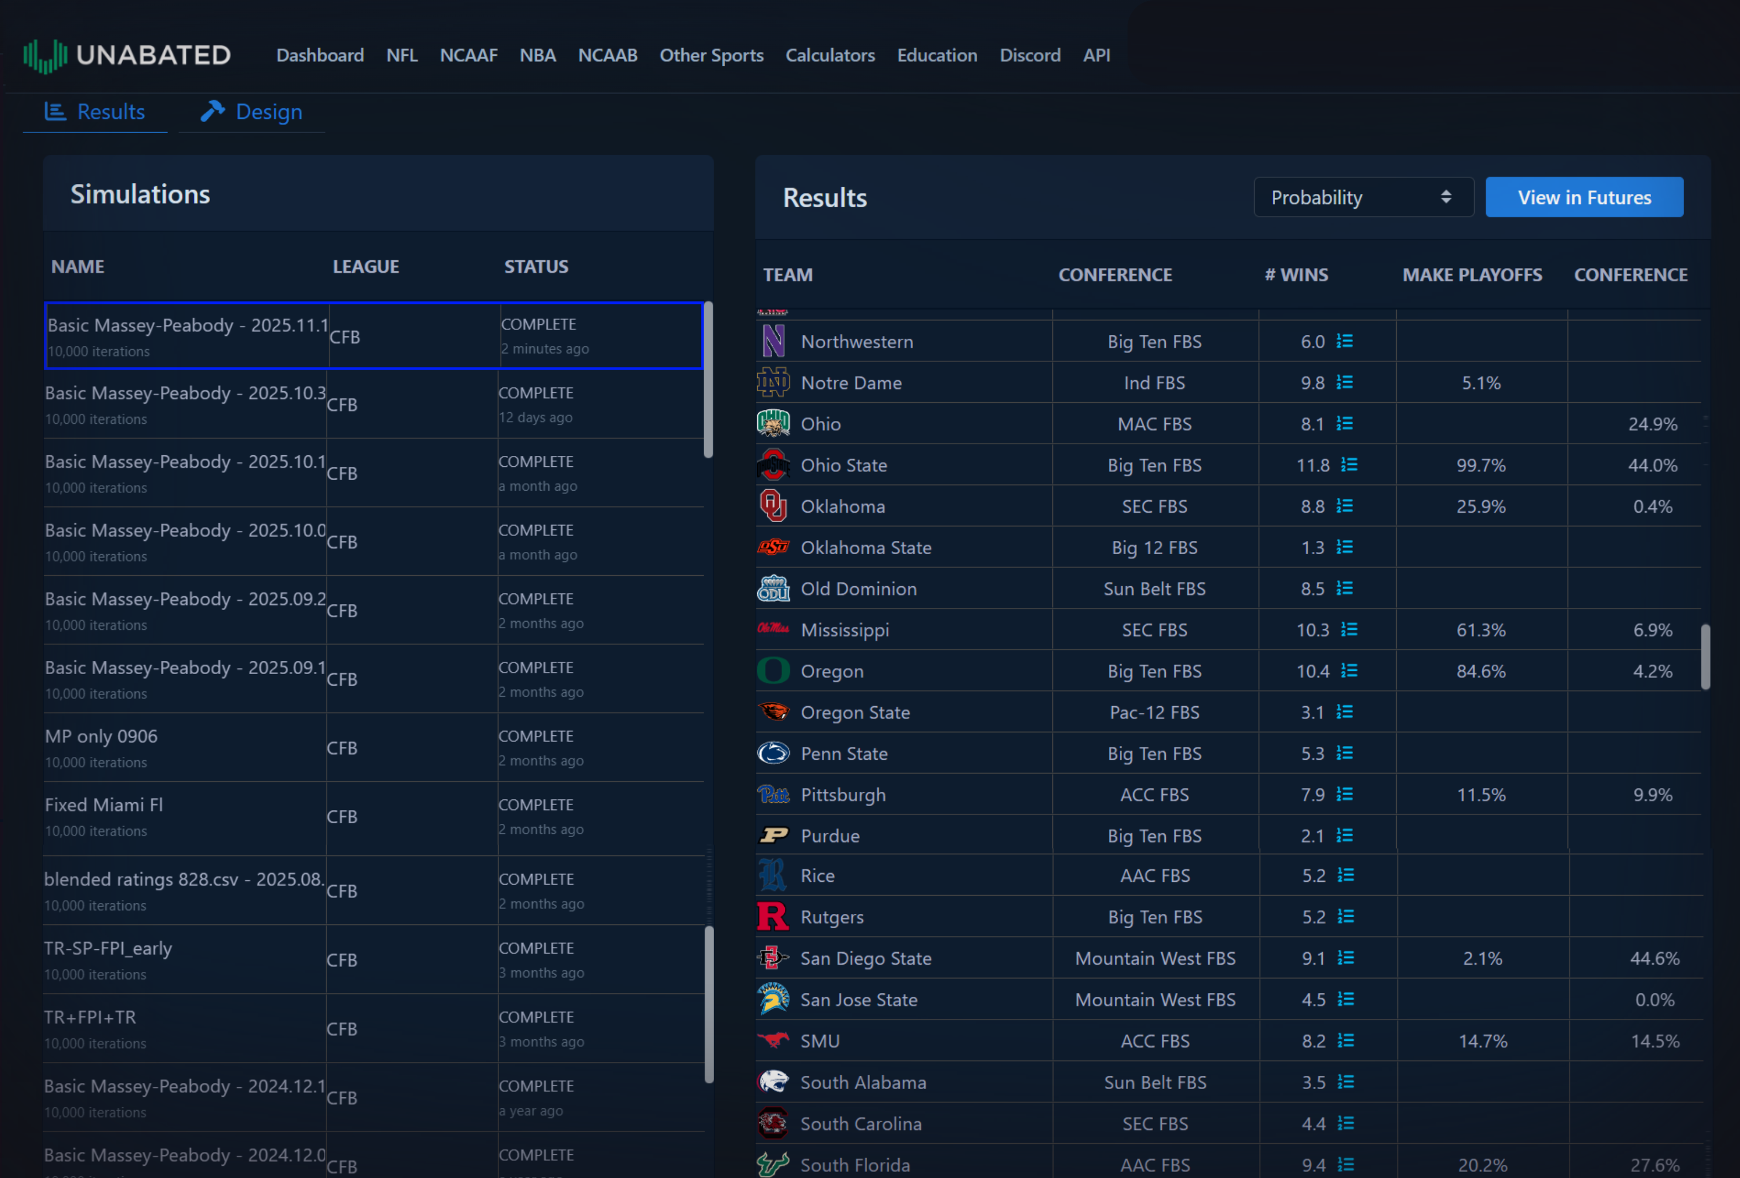This screenshot has height=1178, width=1740.
Task: Select the TR-SP-FPI_early simulation
Action: [x=374, y=959]
